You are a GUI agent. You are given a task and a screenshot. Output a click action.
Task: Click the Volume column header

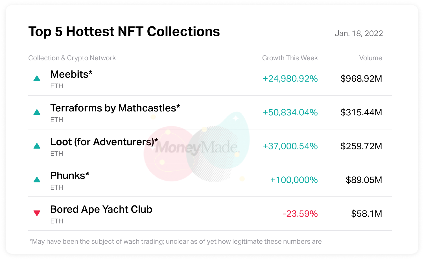click(x=370, y=58)
